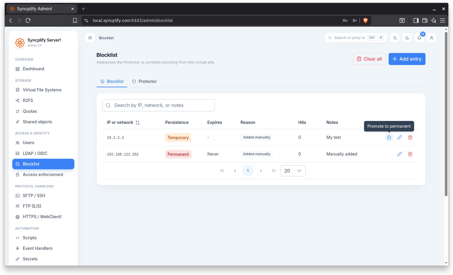Open user account profile icon
Screen dimensions: 453x275
(432, 38)
